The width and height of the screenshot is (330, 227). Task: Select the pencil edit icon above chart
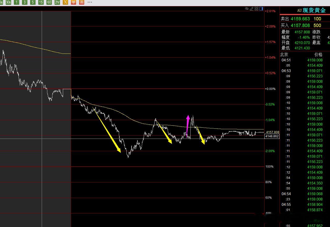(x=252, y=9)
